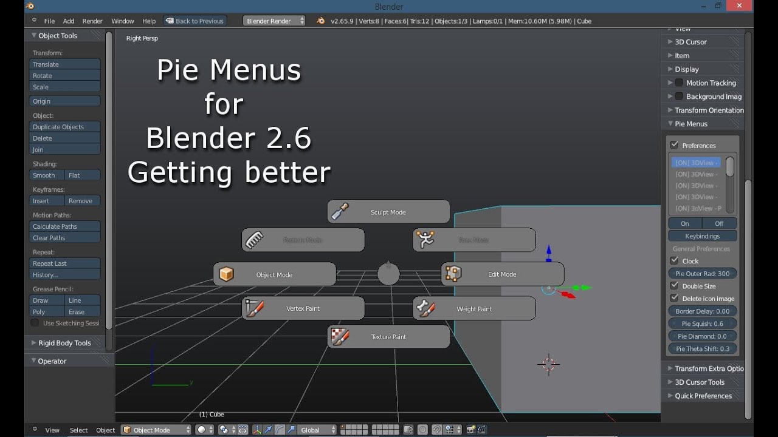Uncheck the Clock checkbox
The width and height of the screenshot is (778, 437).
pyautogui.click(x=674, y=261)
